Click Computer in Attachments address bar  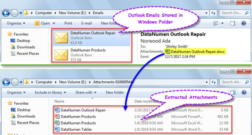[x=44, y=82]
